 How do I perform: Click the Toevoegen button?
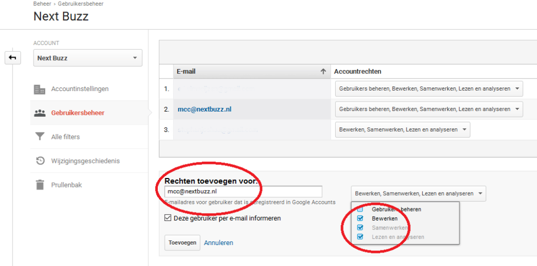[x=182, y=243]
